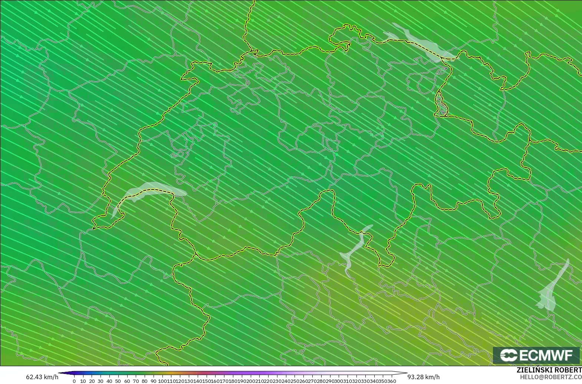Click the maximum wind value 93.28 km/h
582x384 pixels.
point(424,377)
